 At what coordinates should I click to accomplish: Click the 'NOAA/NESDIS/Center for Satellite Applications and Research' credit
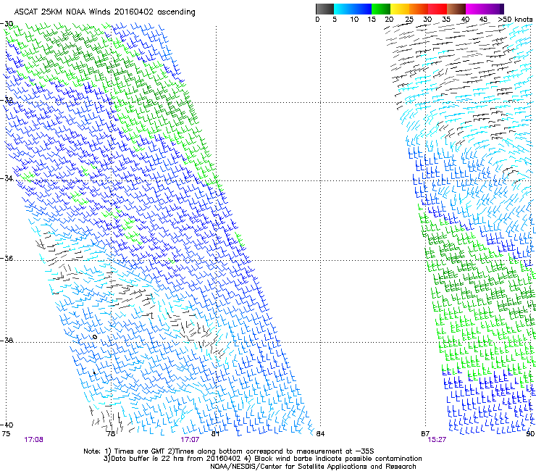[313, 467]
